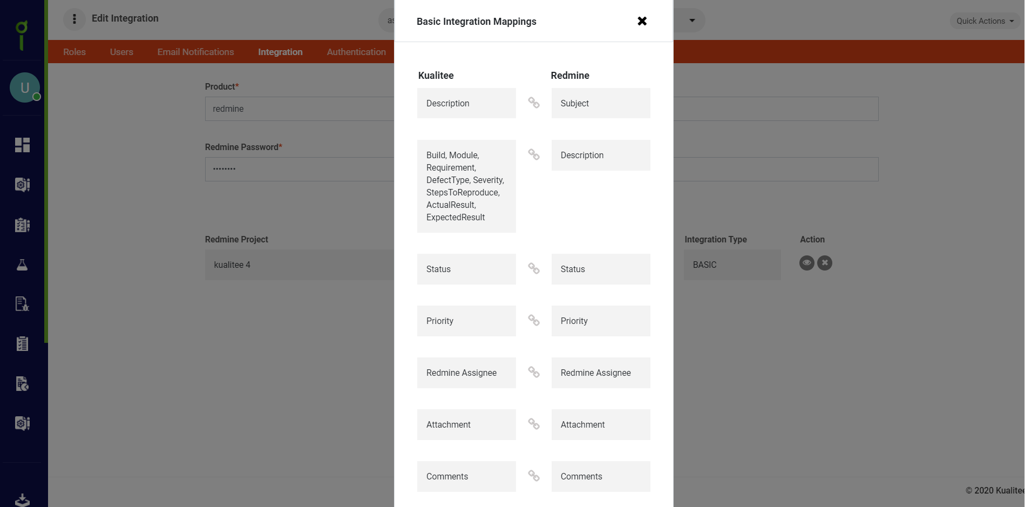Click the Kualitee Attachment mapping field

(466, 424)
